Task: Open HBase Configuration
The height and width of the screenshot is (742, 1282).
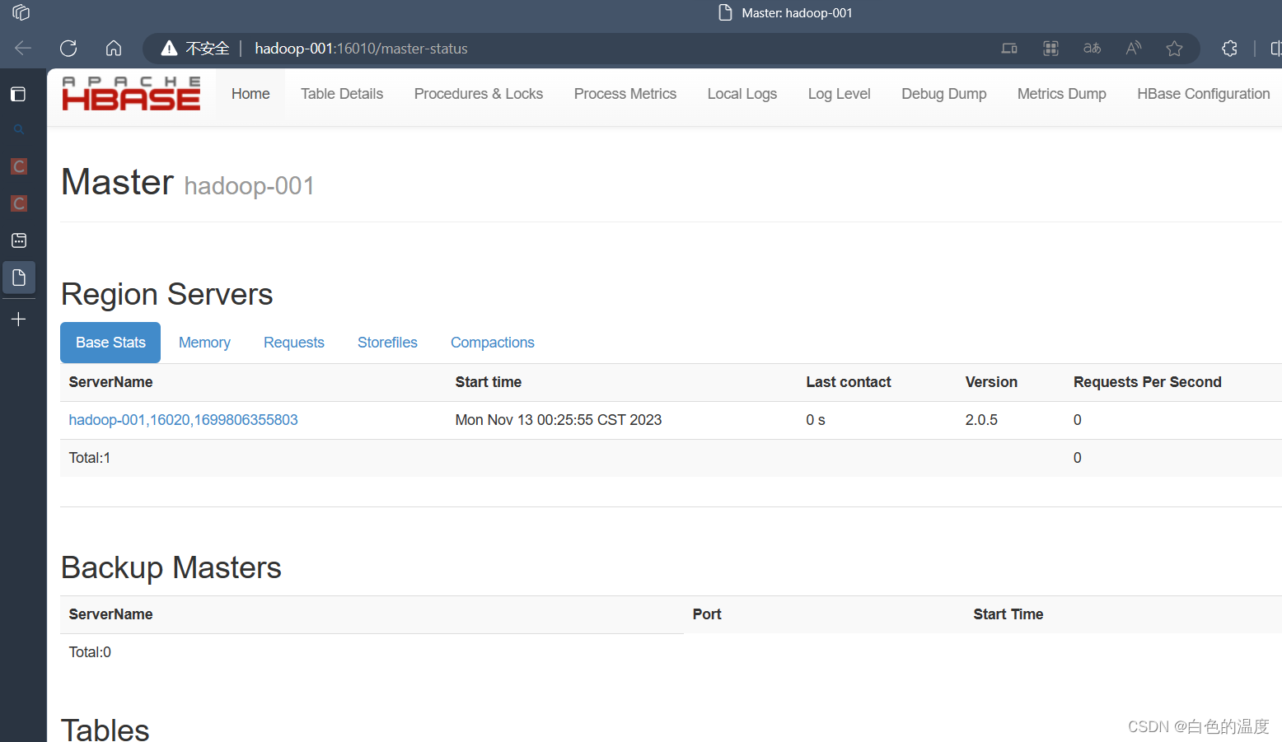Action: point(1203,93)
